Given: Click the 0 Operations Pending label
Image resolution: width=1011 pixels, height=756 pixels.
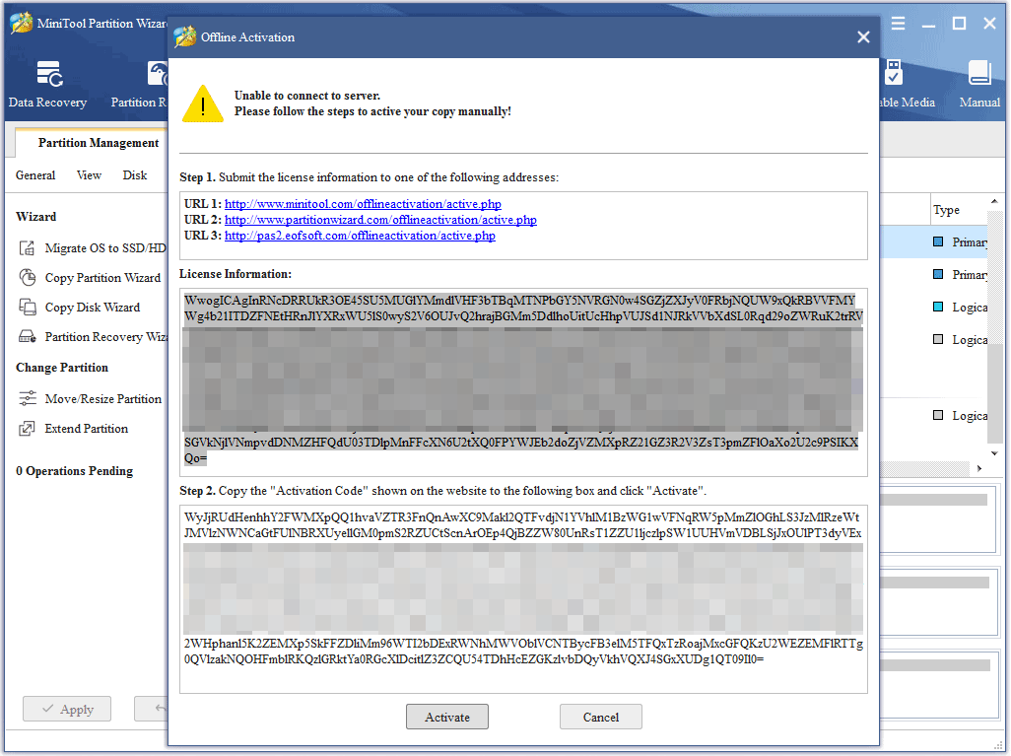Looking at the screenshot, I should tap(74, 471).
